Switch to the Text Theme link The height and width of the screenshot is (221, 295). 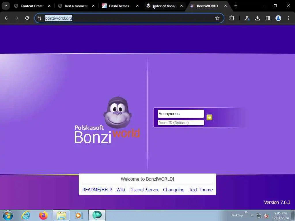point(201,190)
